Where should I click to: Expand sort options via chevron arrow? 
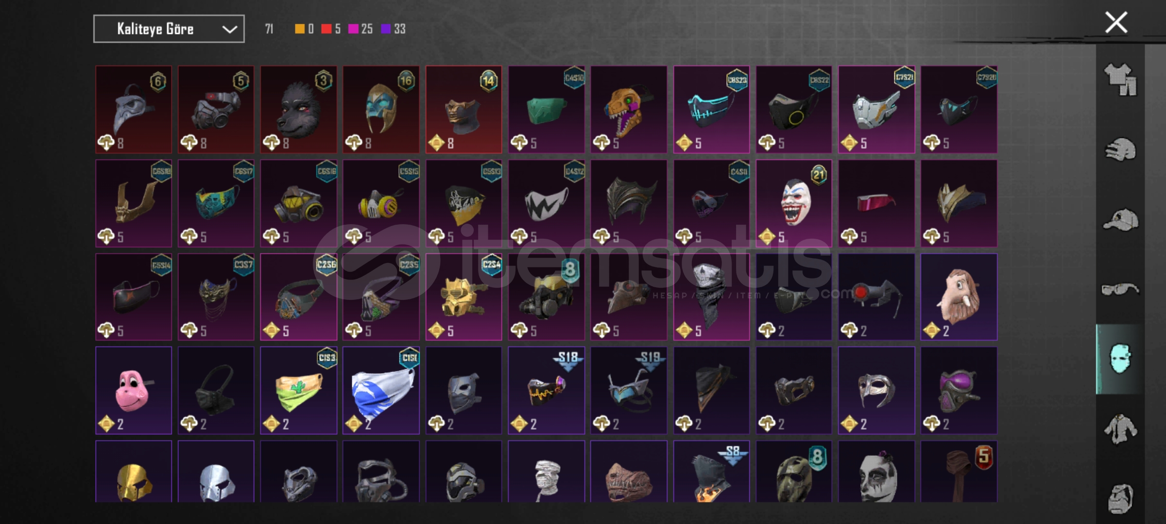229,30
